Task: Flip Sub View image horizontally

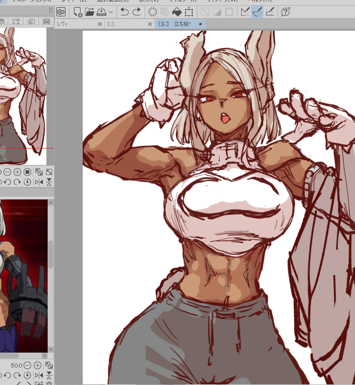Action: (x=39, y=376)
